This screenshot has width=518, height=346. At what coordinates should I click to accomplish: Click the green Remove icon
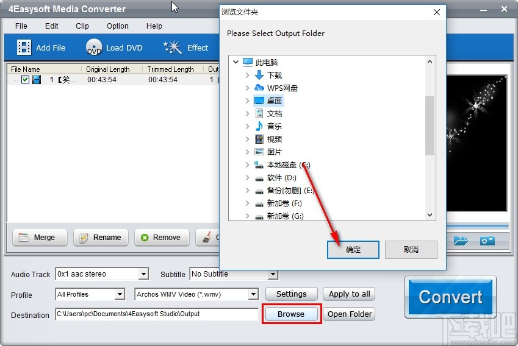[145, 238]
